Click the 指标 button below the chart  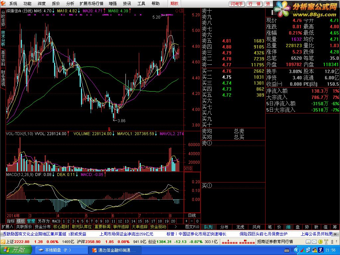point(11,221)
